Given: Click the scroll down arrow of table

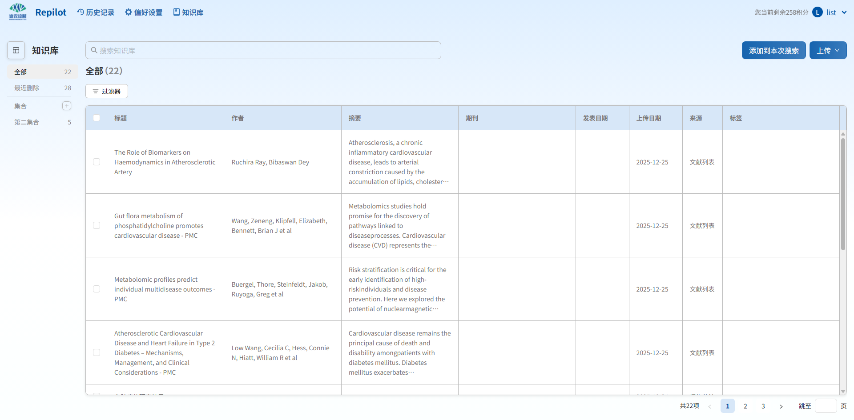Looking at the screenshot, I should pyautogui.click(x=843, y=391).
